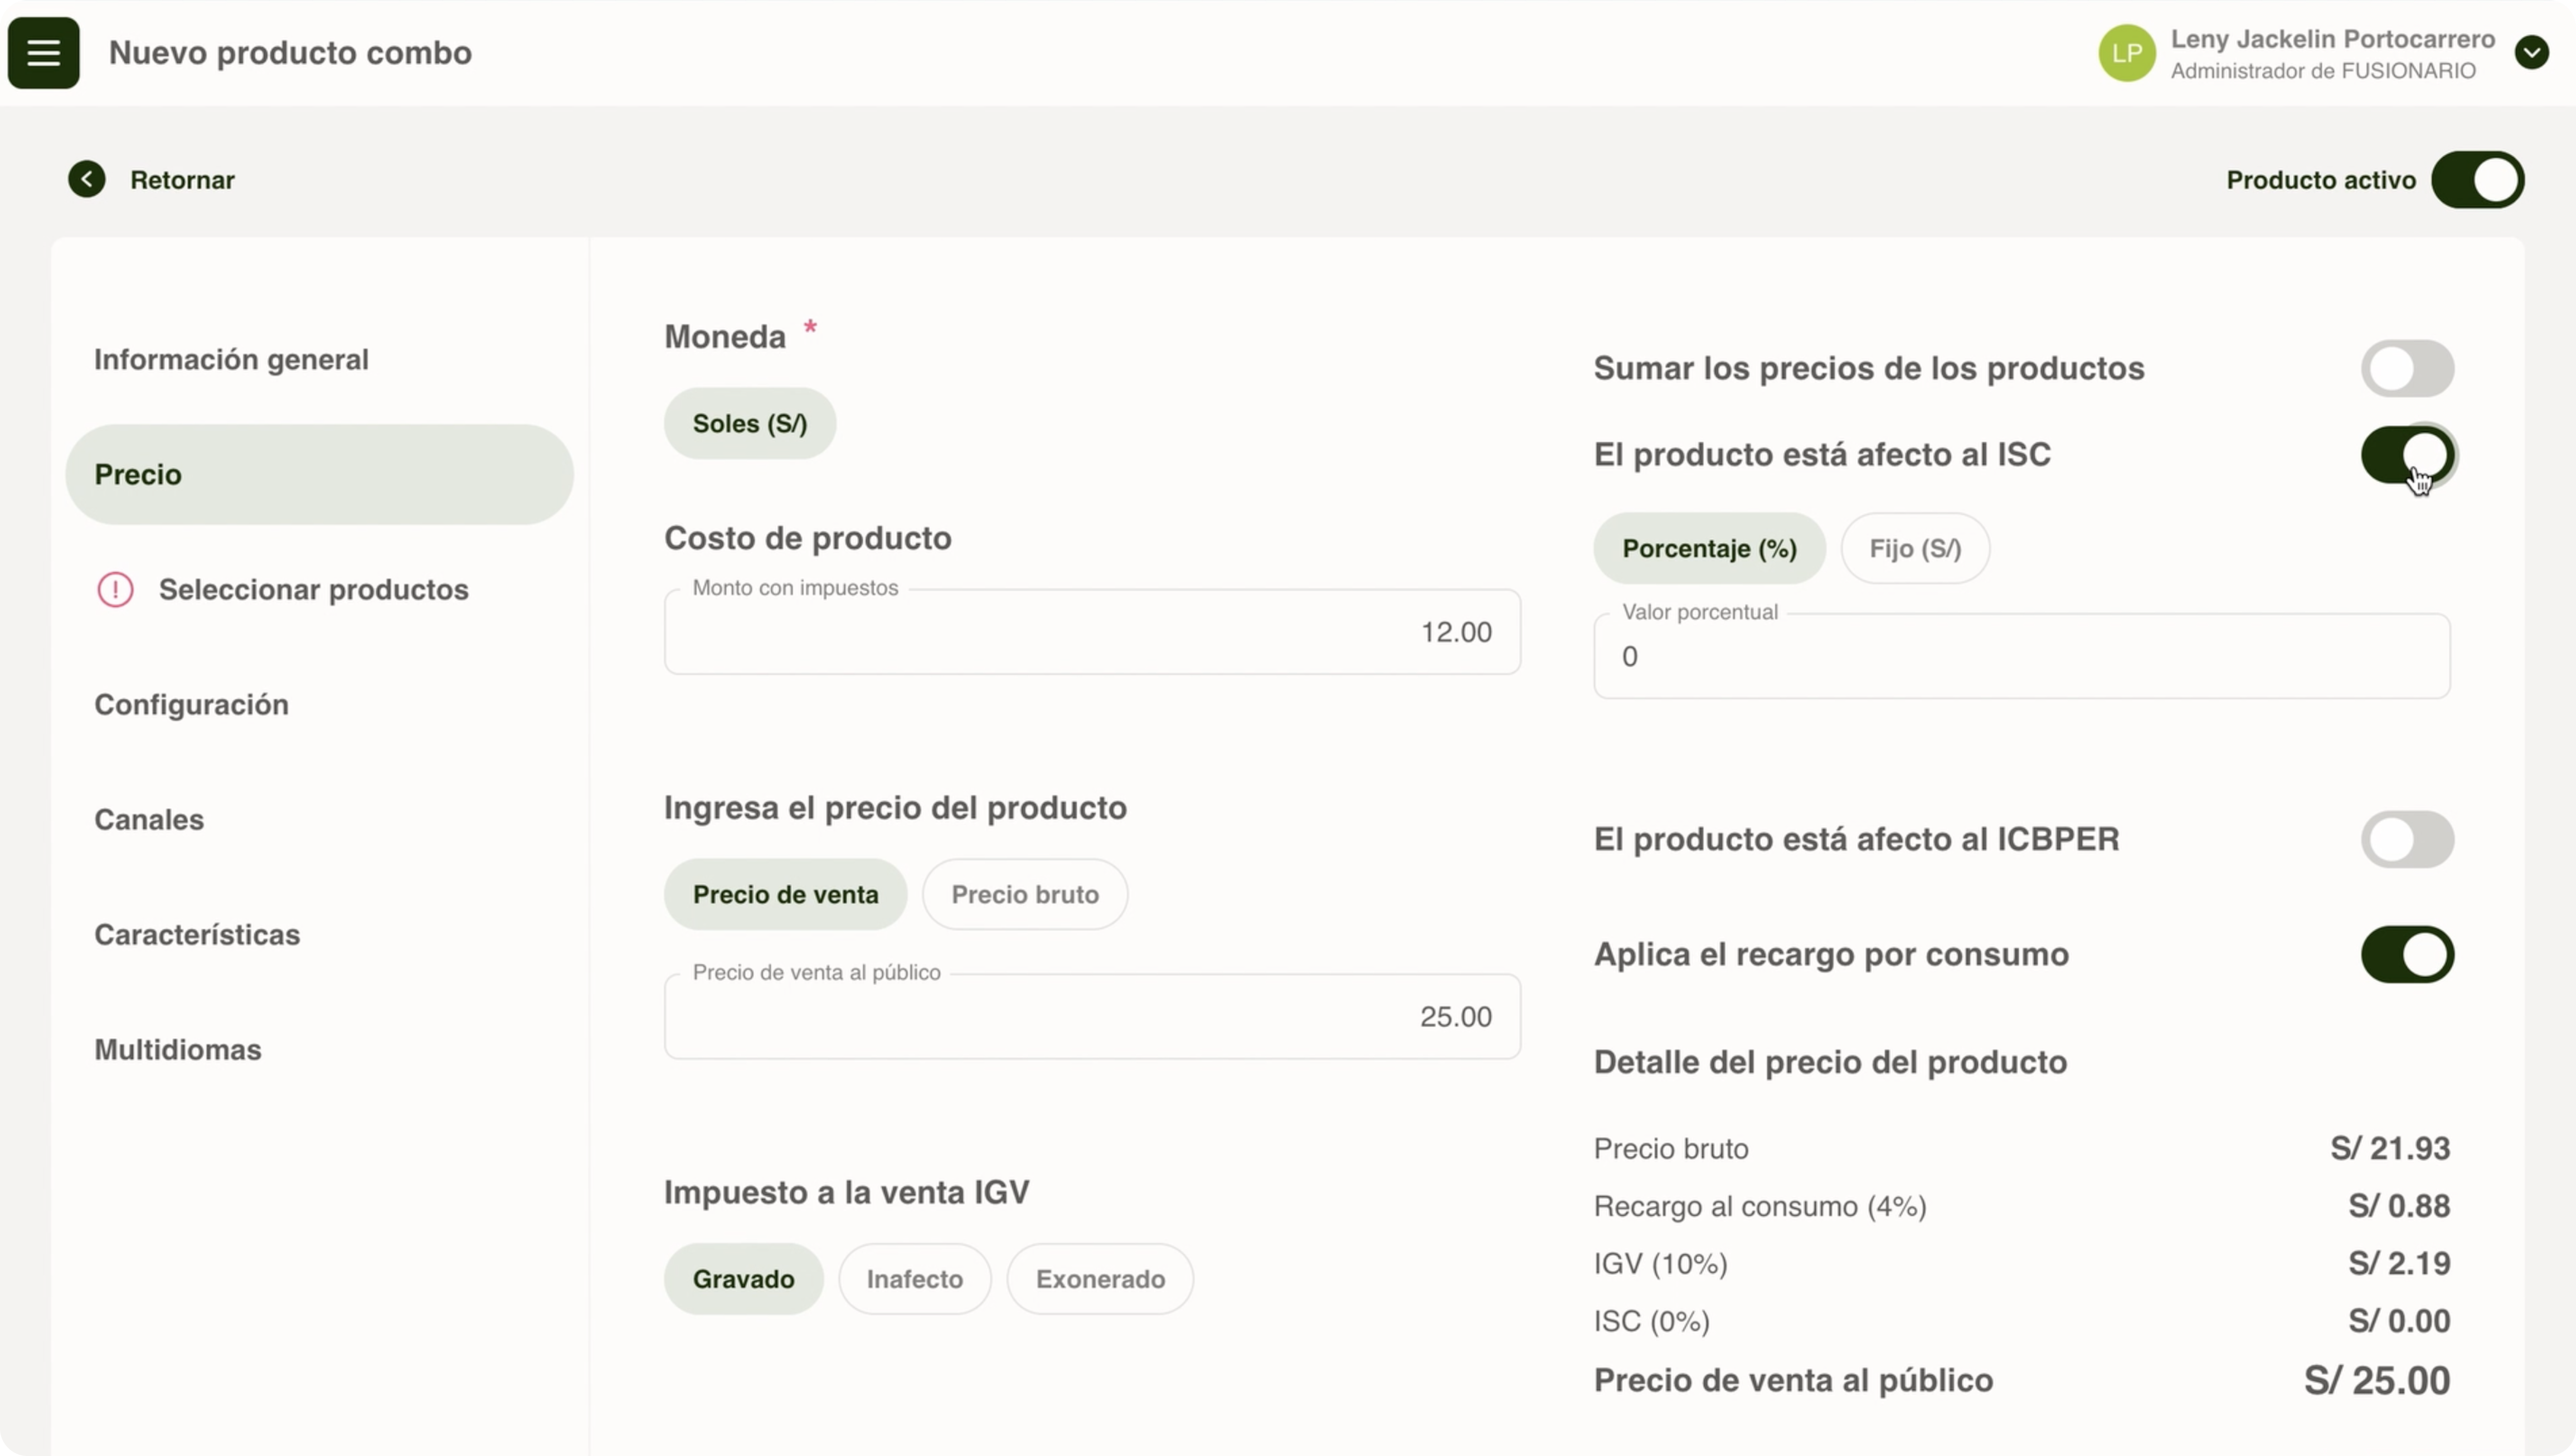This screenshot has height=1456, width=2576.
Task: Choose the Precio bruto option
Action: (1024, 894)
